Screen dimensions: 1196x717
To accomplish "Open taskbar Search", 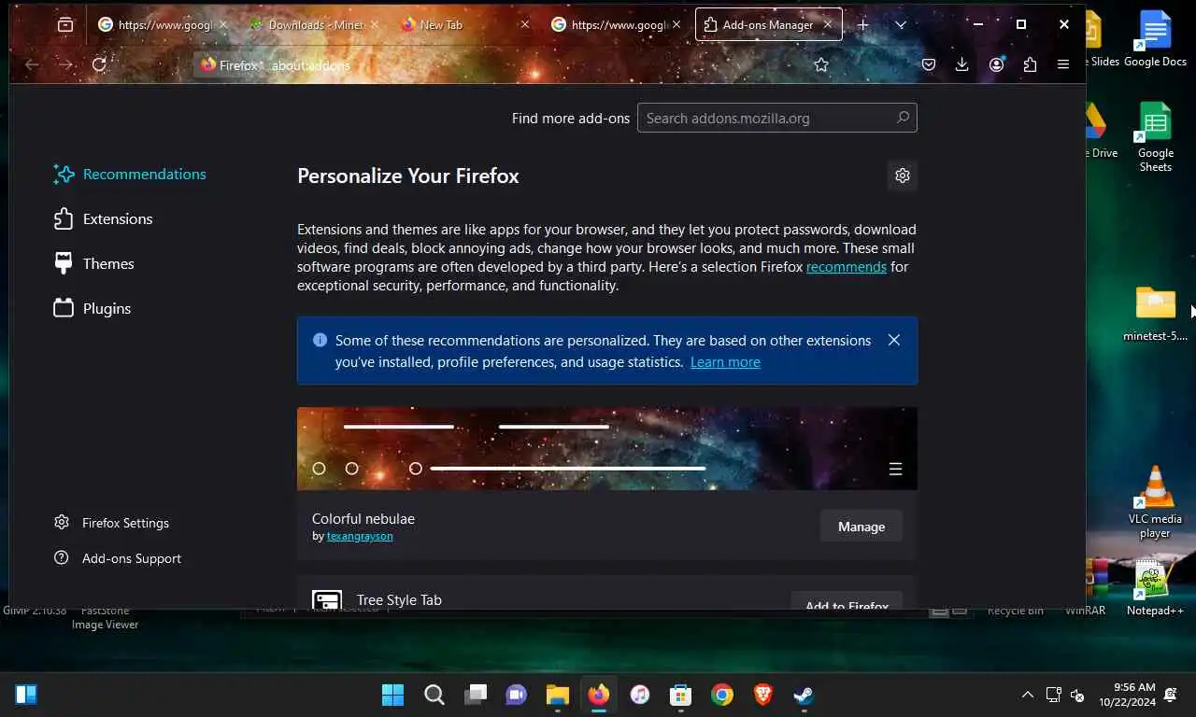I will (x=434, y=695).
